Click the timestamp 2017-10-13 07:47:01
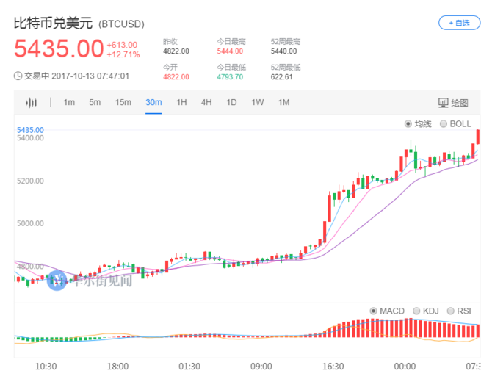Screen dimensions: 481x379 (x=90, y=76)
